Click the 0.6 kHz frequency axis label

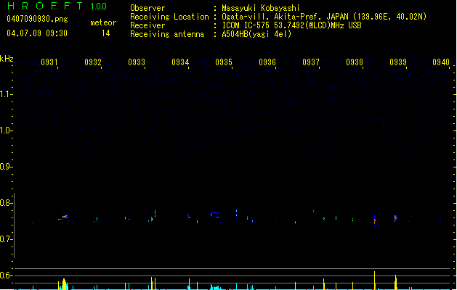click(5, 275)
